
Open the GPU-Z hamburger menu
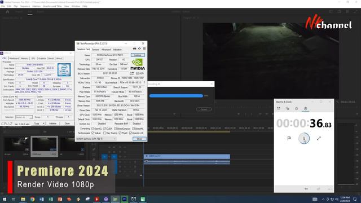coord(144,48)
